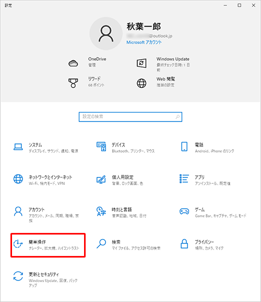Viewport: 261px width, 302px height.
Task: Click the Android、iPhone のリンク description
Action: click(x=215, y=151)
